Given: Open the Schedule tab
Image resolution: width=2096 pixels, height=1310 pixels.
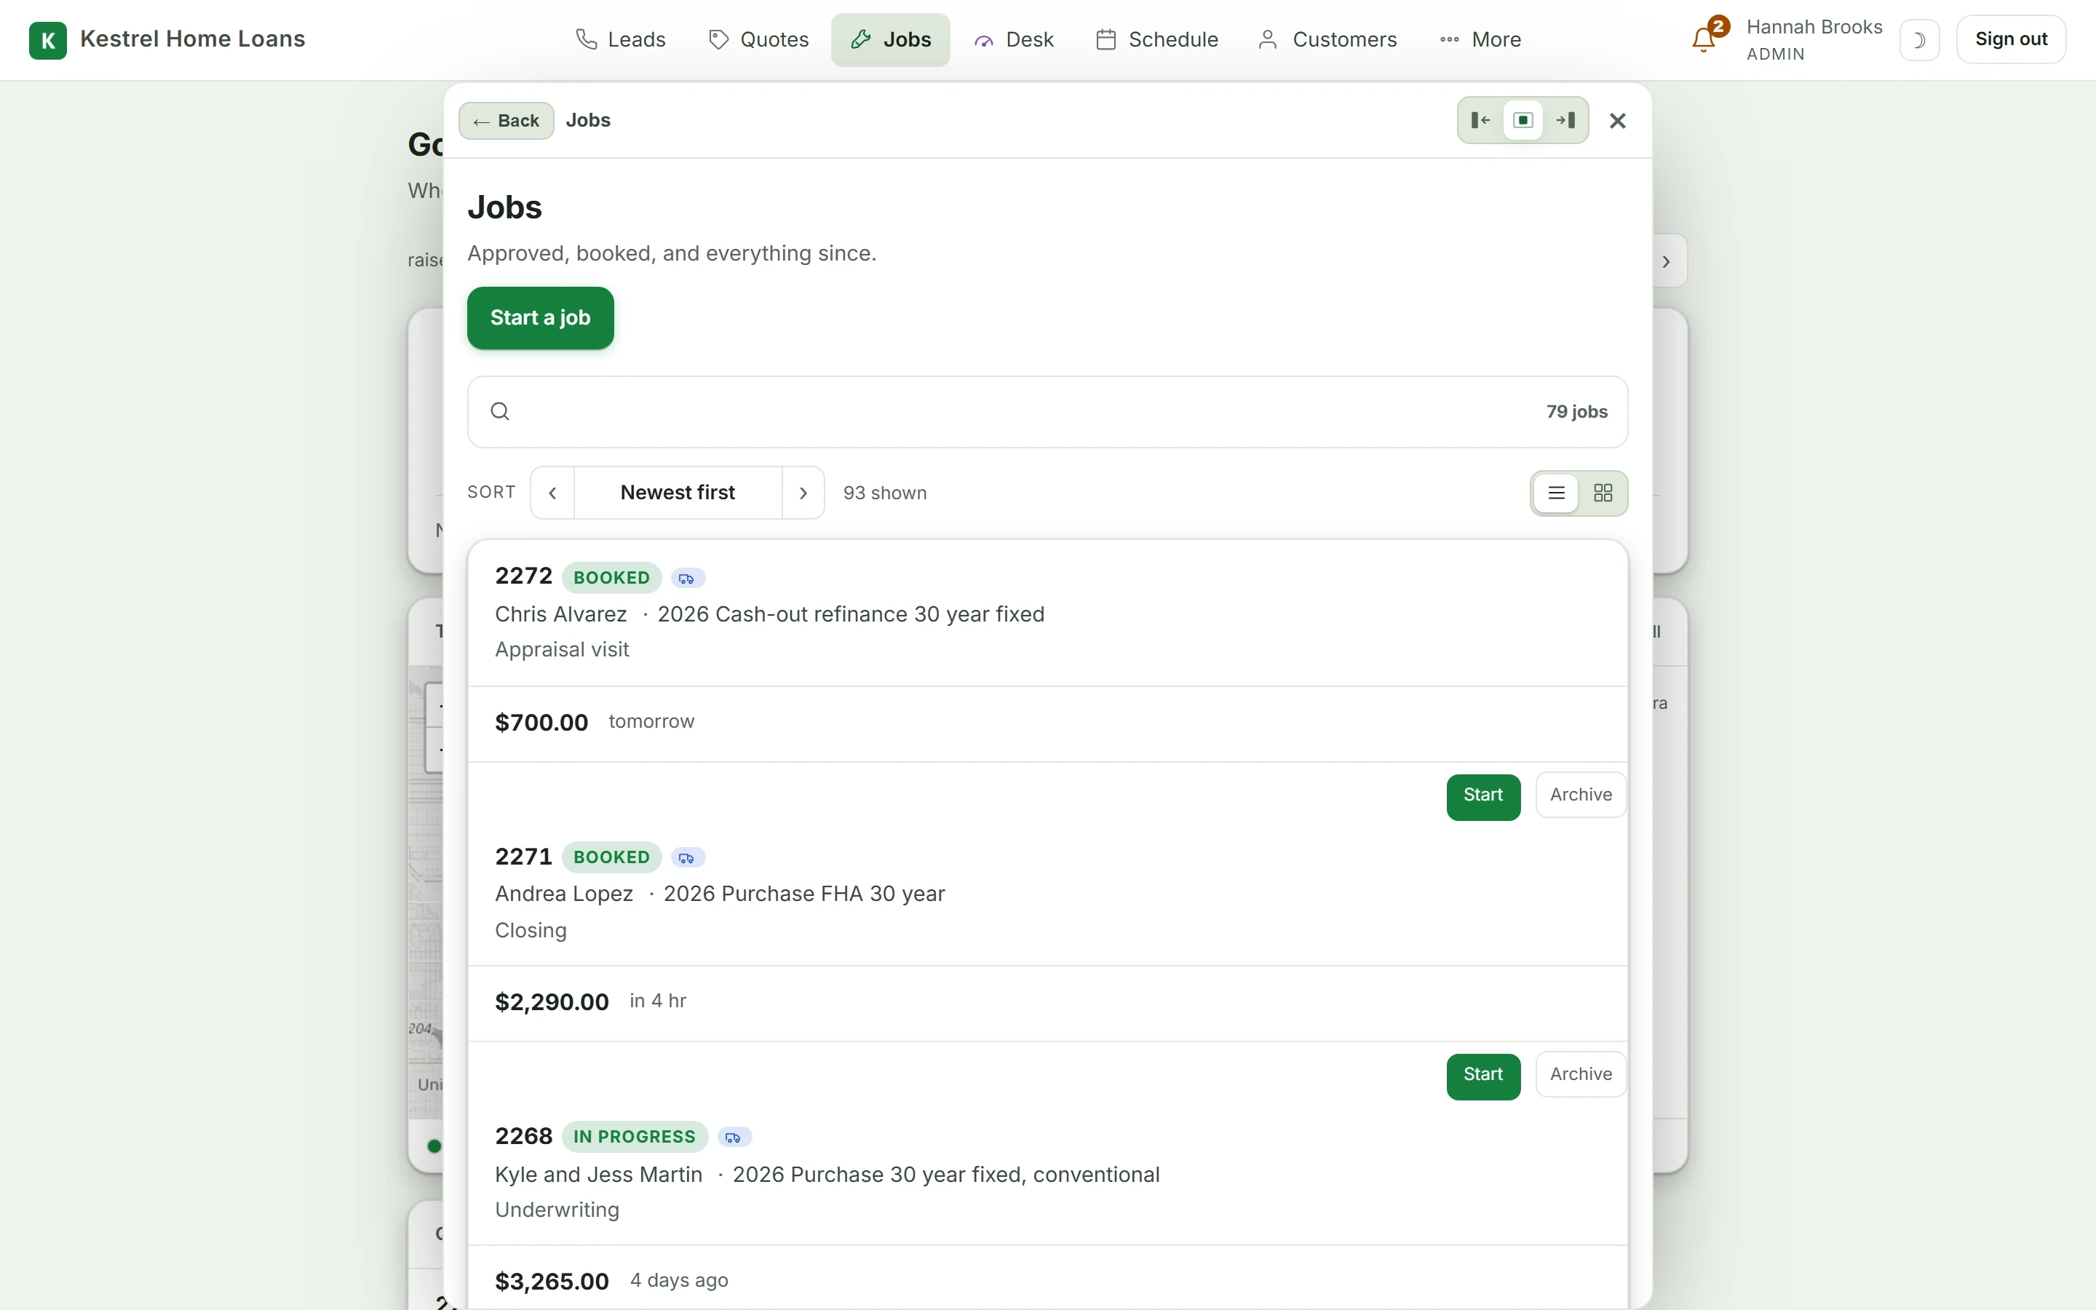Looking at the screenshot, I should point(1157,40).
